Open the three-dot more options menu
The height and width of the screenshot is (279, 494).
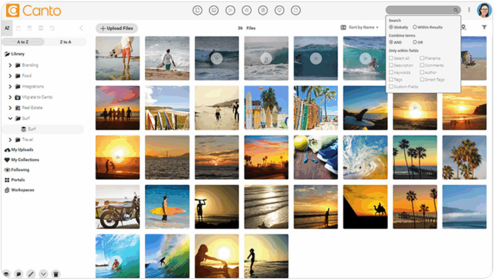(x=469, y=10)
